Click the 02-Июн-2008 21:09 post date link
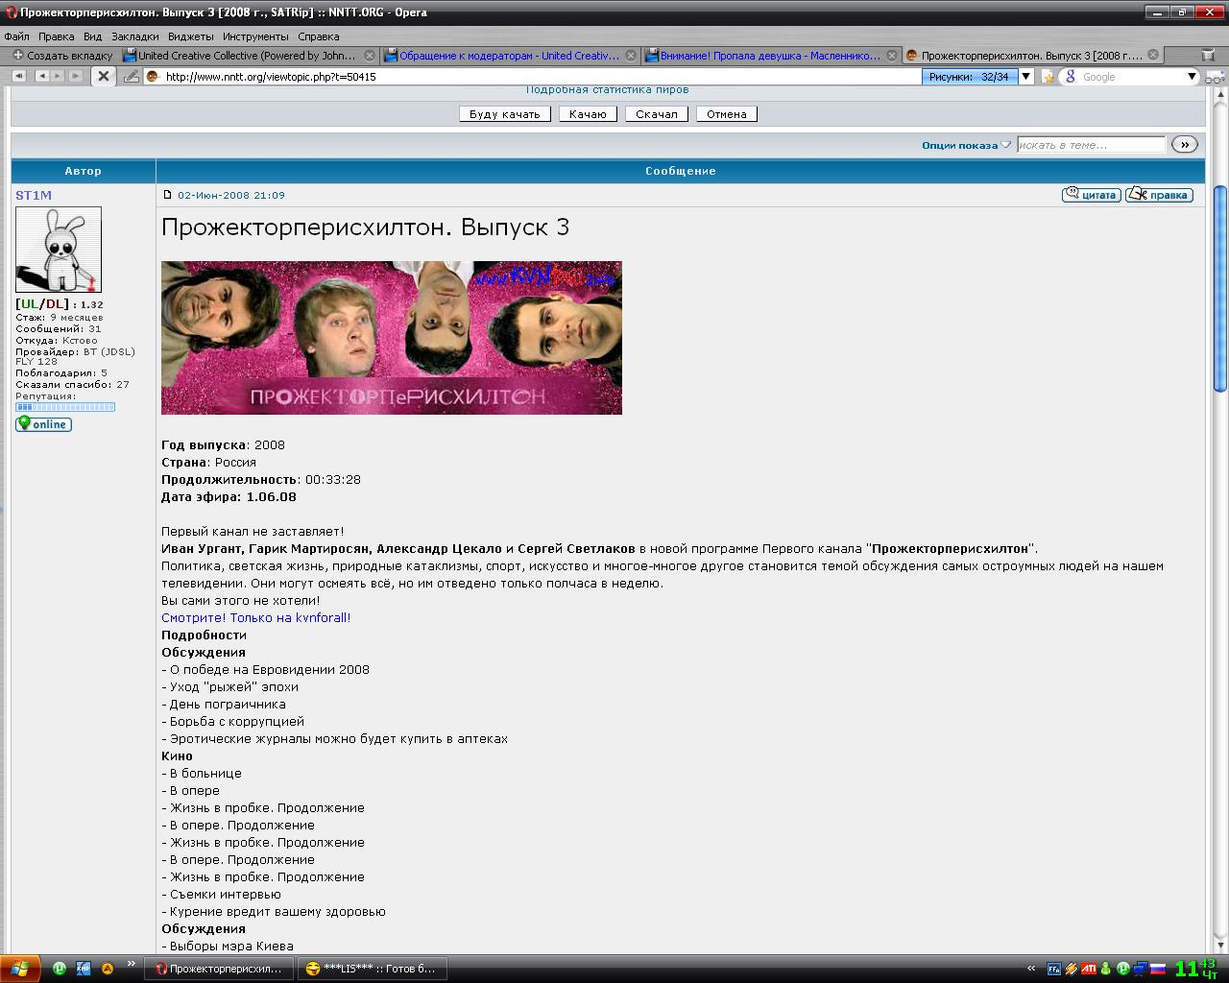This screenshot has width=1229, height=983. (231, 195)
